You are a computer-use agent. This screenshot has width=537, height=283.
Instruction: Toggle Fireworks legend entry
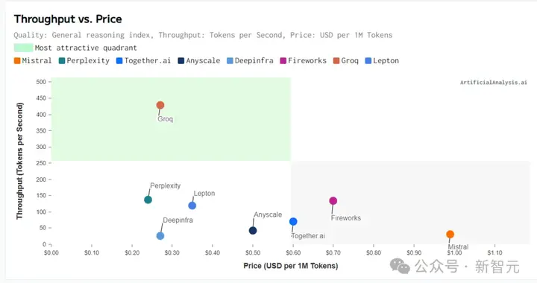click(304, 61)
